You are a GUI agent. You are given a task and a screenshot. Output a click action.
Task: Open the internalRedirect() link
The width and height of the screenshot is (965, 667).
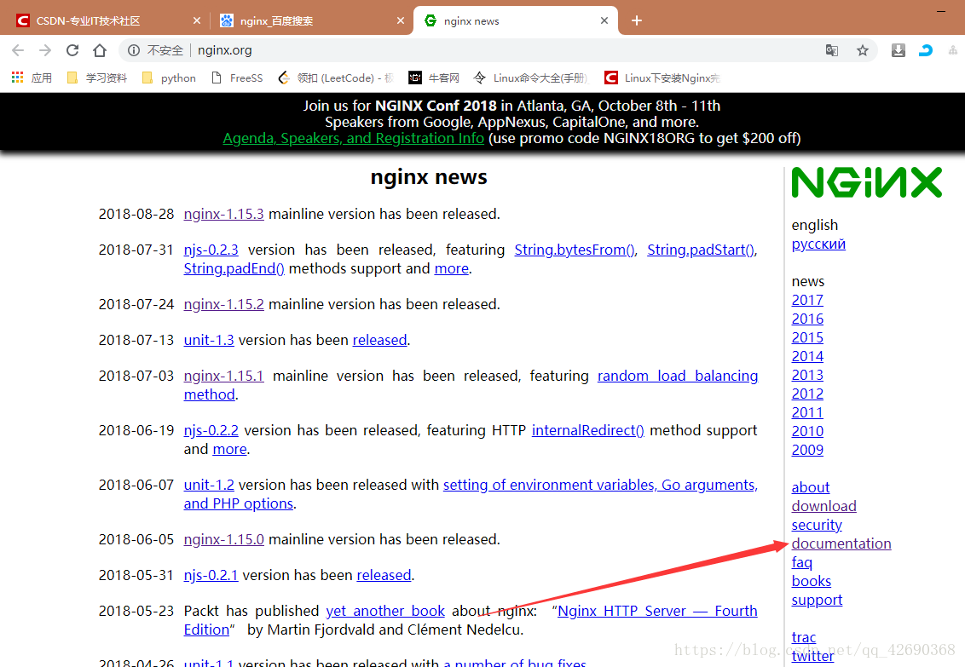[587, 430]
